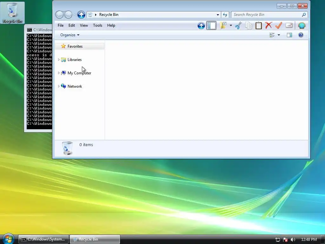The width and height of the screenshot is (325, 244).
Task: Click the Start orb button
Action: tap(8, 239)
